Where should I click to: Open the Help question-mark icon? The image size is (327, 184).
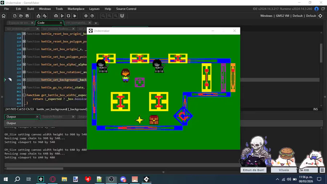click(x=92, y=16)
